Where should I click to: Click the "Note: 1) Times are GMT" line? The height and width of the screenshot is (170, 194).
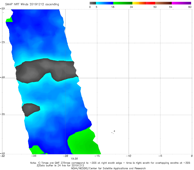[x=110, y=163]
